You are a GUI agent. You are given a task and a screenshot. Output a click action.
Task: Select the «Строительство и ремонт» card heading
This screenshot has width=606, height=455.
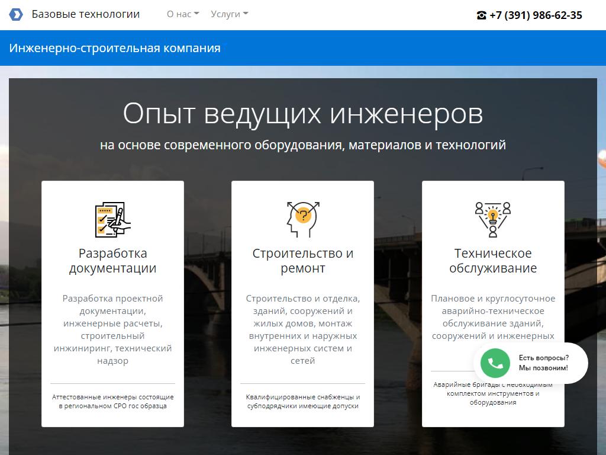pyautogui.click(x=302, y=261)
